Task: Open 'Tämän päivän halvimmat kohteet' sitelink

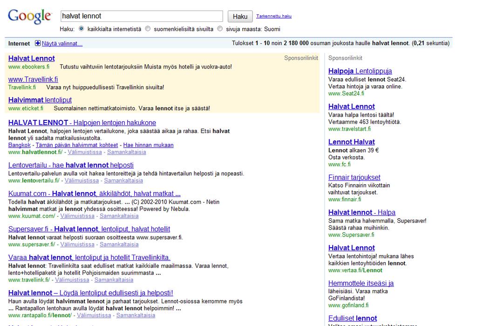Action: pos(77,145)
